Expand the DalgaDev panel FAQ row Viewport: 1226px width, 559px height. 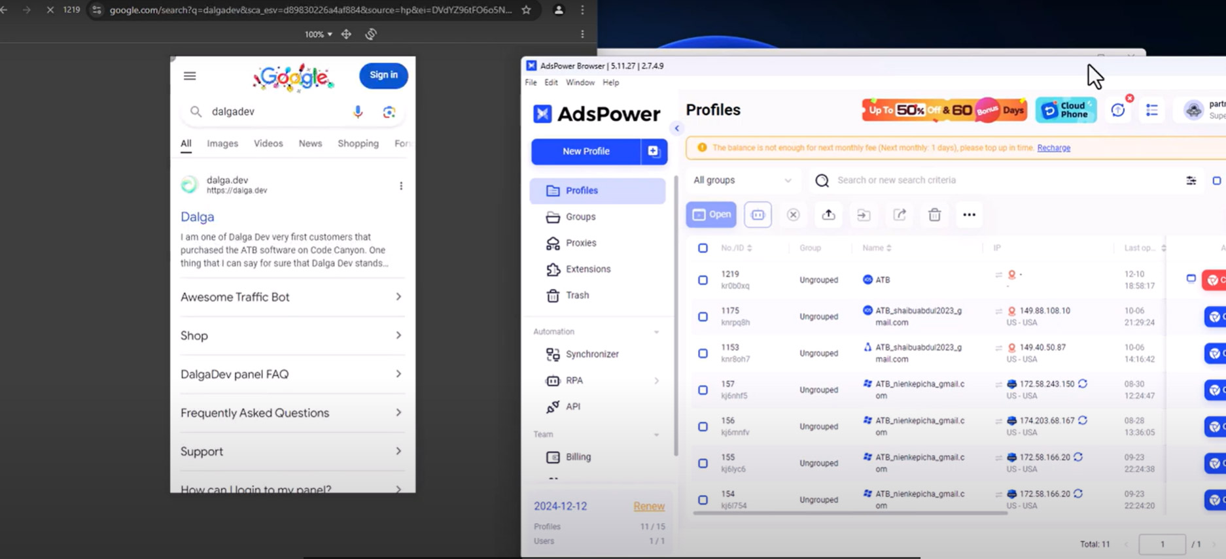click(x=292, y=374)
